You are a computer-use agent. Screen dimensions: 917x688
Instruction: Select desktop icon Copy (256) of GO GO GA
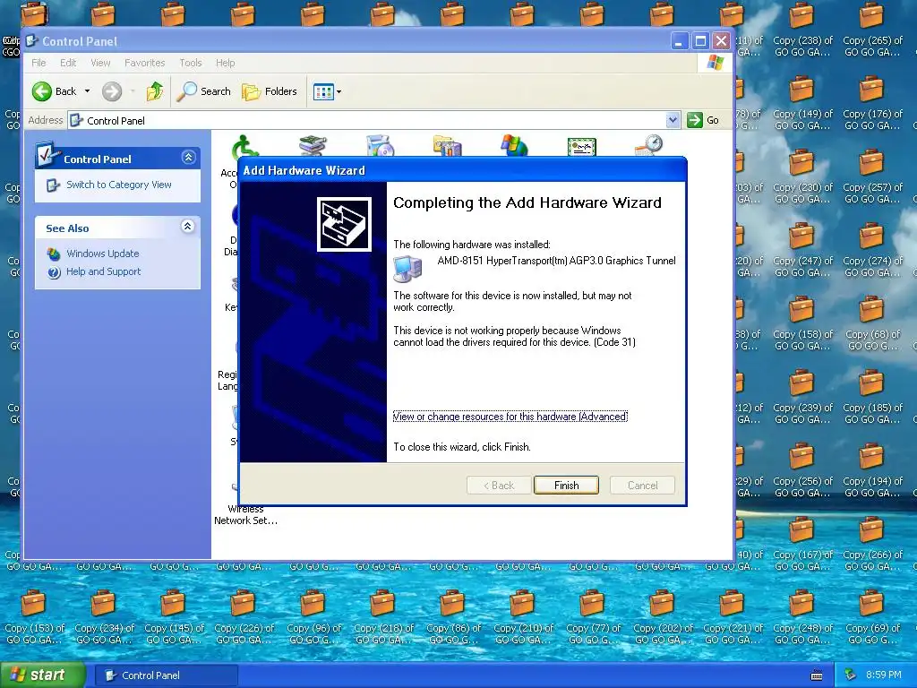[801, 470]
